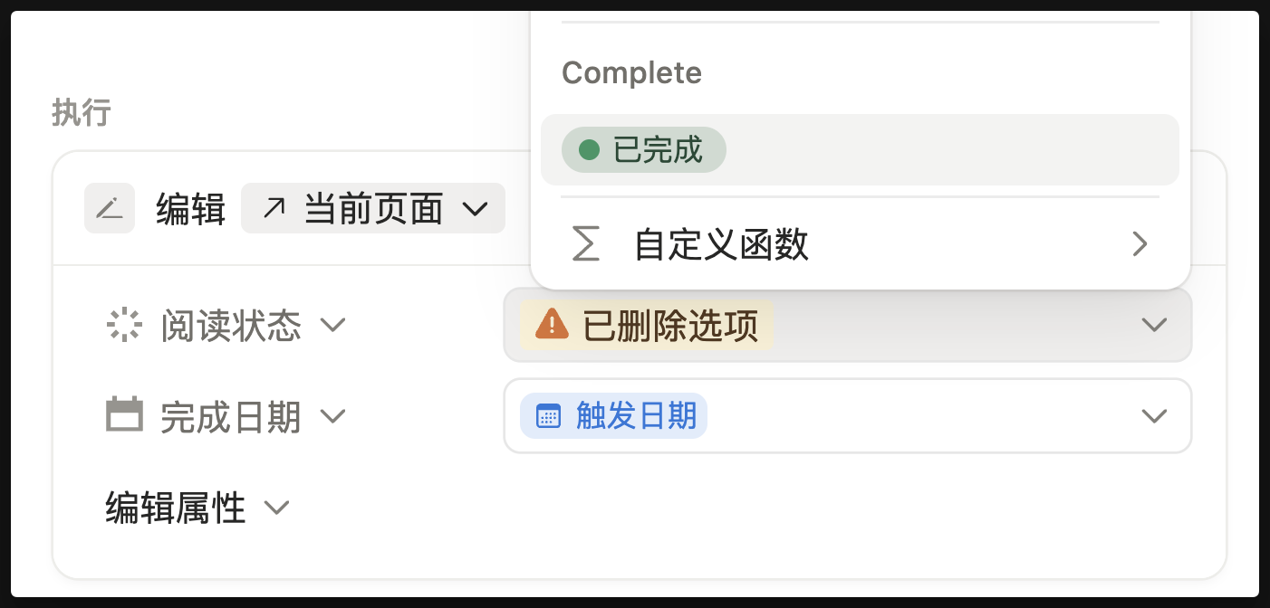Click the 已删除选项 warning tag
This screenshot has width=1270, height=608.
647,325
